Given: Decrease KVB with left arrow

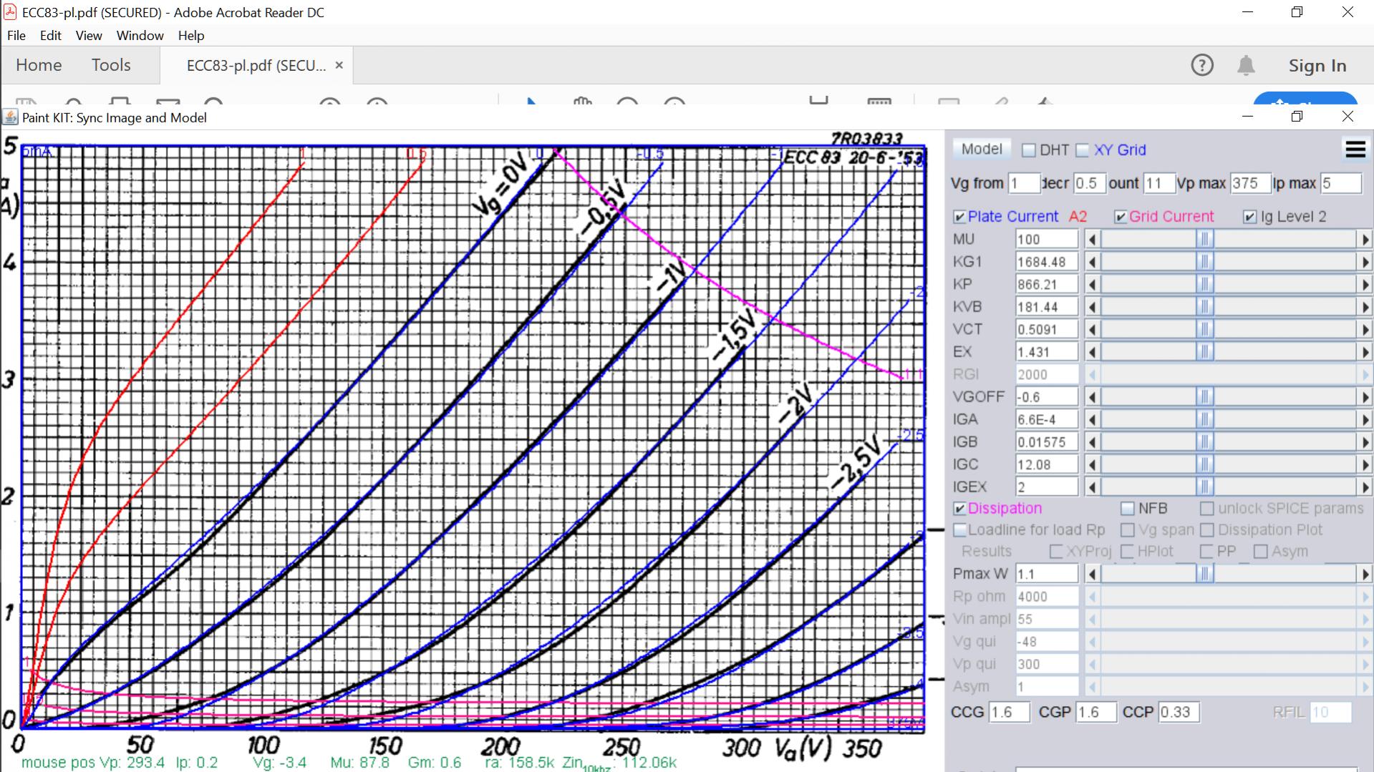Looking at the screenshot, I should pyautogui.click(x=1092, y=307).
